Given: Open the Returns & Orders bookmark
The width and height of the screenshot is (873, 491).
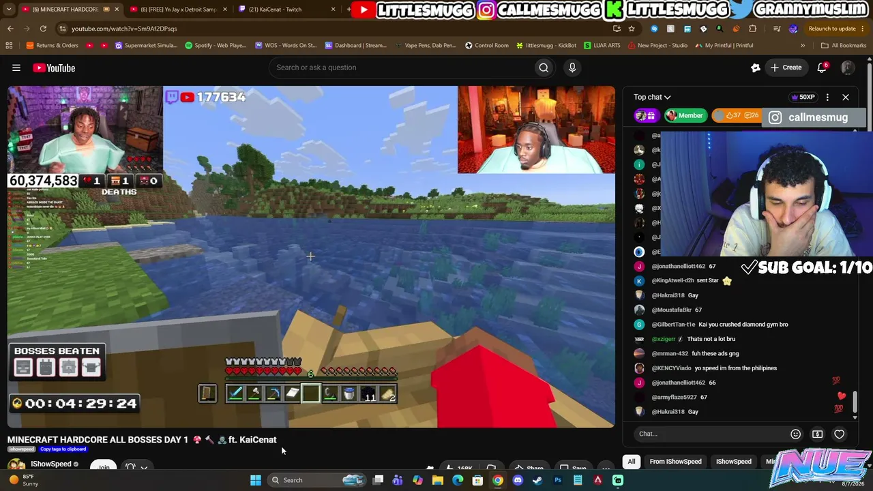Looking at the screenshot, I should (53, 46).
